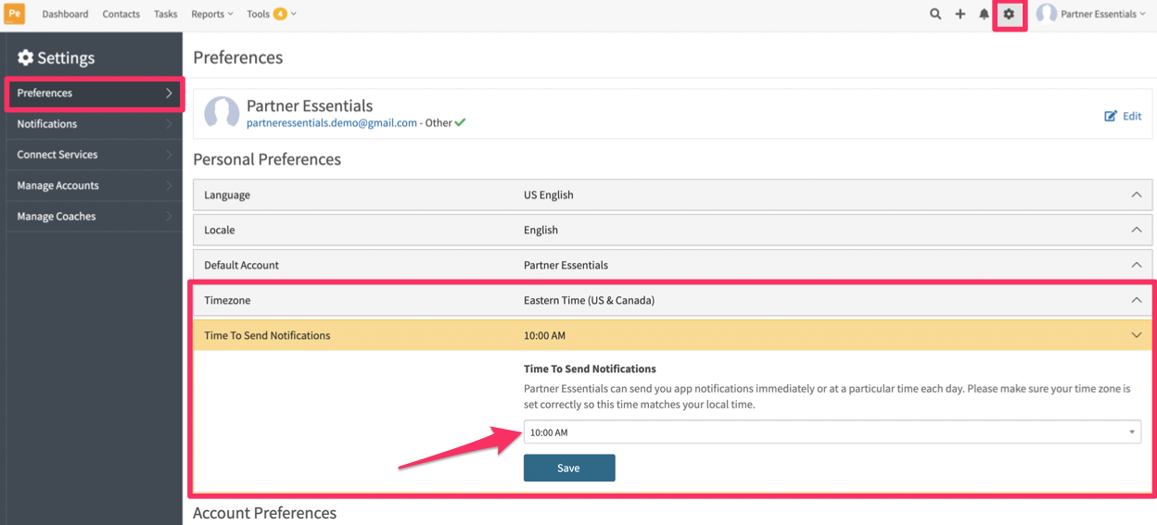Image resolution: width=1157 pixels, height=525 pixels.
Task: Click the Edit pencil icon
Action: pyautogui.click(x=1111, y=116)
